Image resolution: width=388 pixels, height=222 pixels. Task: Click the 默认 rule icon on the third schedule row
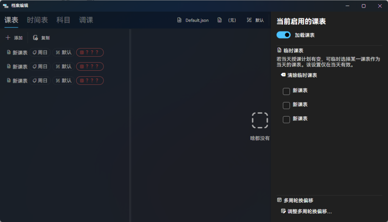57,80
